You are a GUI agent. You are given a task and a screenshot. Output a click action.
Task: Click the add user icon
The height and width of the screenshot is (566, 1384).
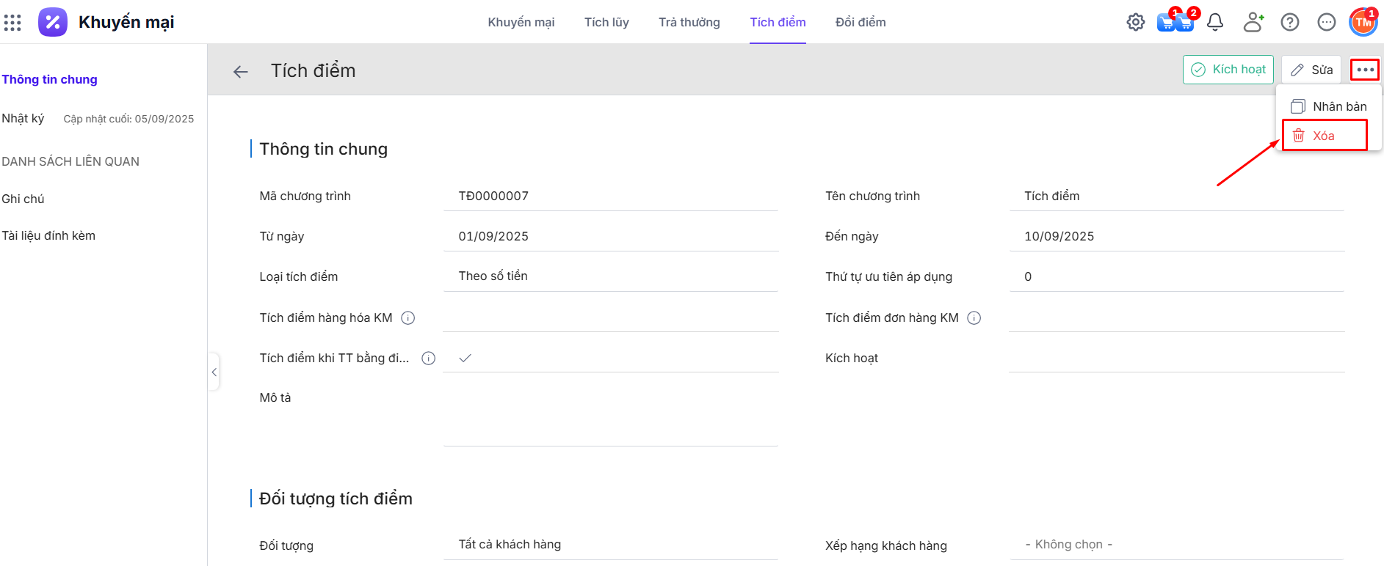click(1253, 22)
